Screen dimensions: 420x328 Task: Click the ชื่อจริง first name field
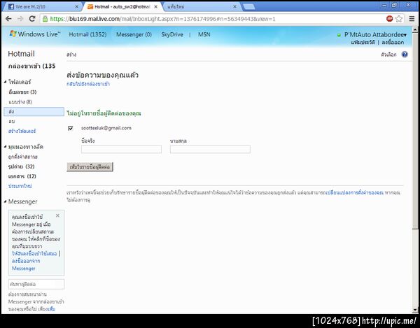(121, 149)
